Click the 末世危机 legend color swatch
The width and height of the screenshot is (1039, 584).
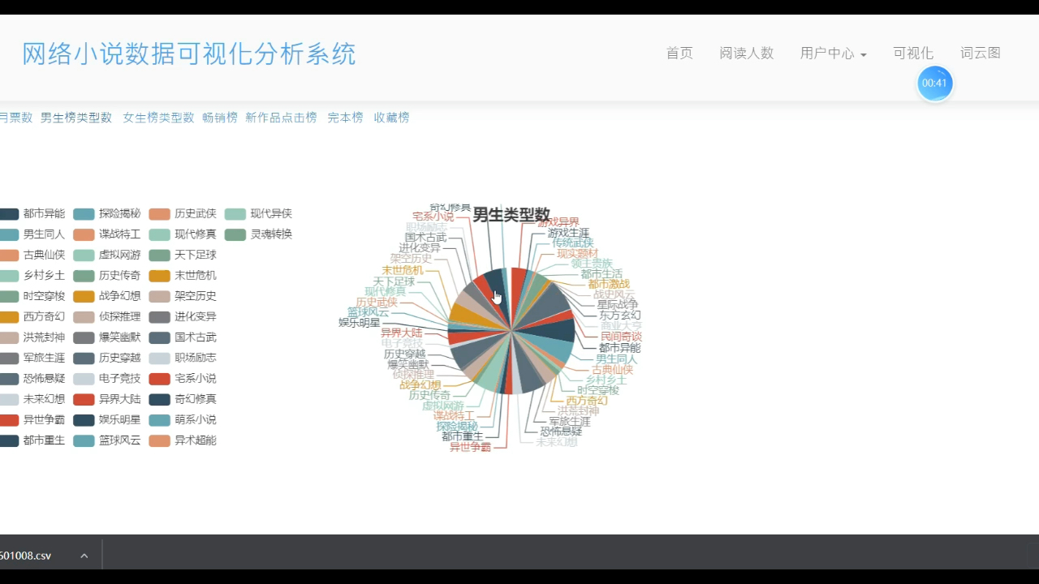[159, 276]
